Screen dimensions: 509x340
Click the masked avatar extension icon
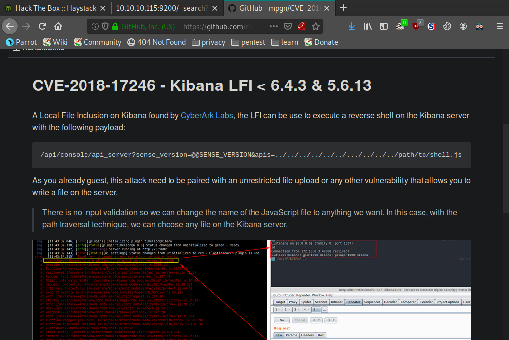pos(479,26)
